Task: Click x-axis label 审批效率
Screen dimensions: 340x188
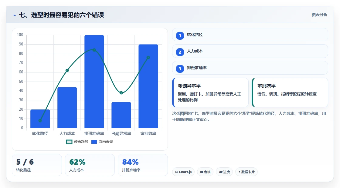Action: pos(148,133)
